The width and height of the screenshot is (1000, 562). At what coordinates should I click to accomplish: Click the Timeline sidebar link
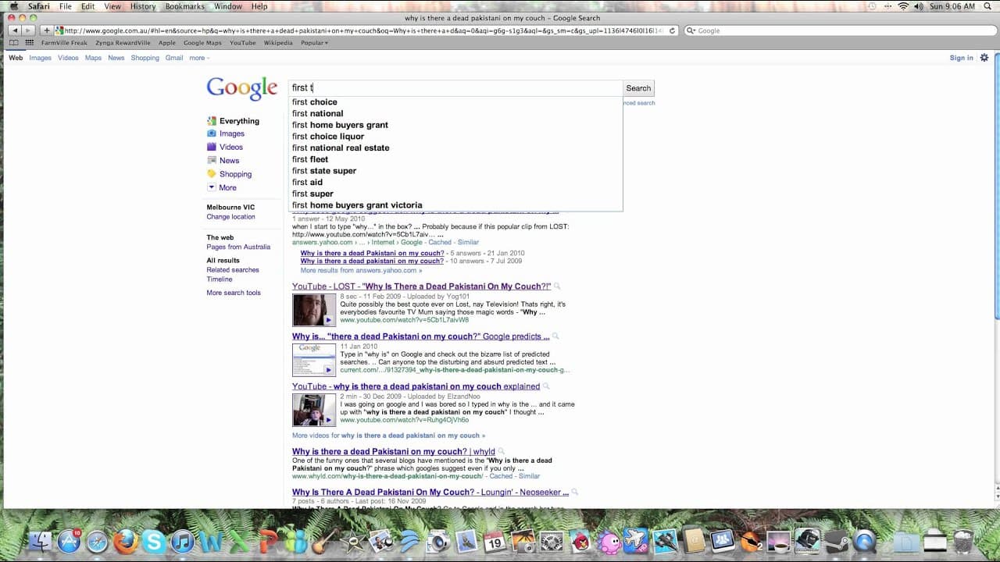[x=220, y=279]
